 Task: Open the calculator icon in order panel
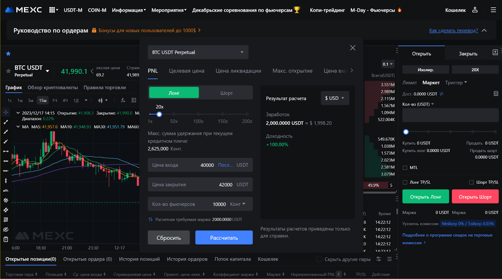(496, 94)
